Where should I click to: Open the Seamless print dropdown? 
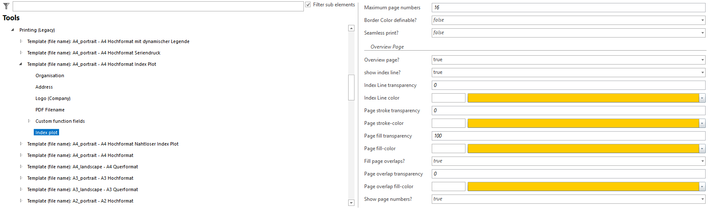[x=702, y=33]
